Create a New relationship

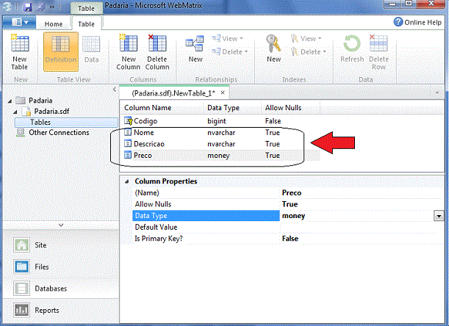[x=195, y=48]
